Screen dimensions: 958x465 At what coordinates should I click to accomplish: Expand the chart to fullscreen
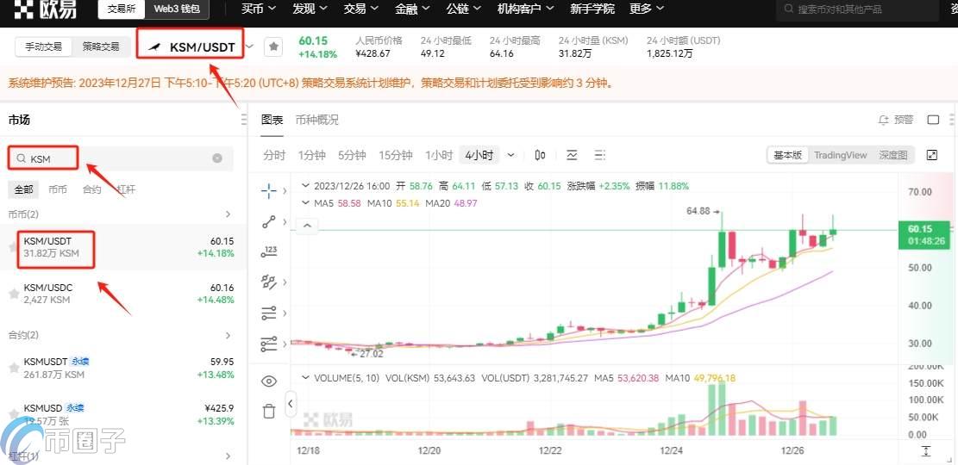pyautogui.click(x=932, y=155)
